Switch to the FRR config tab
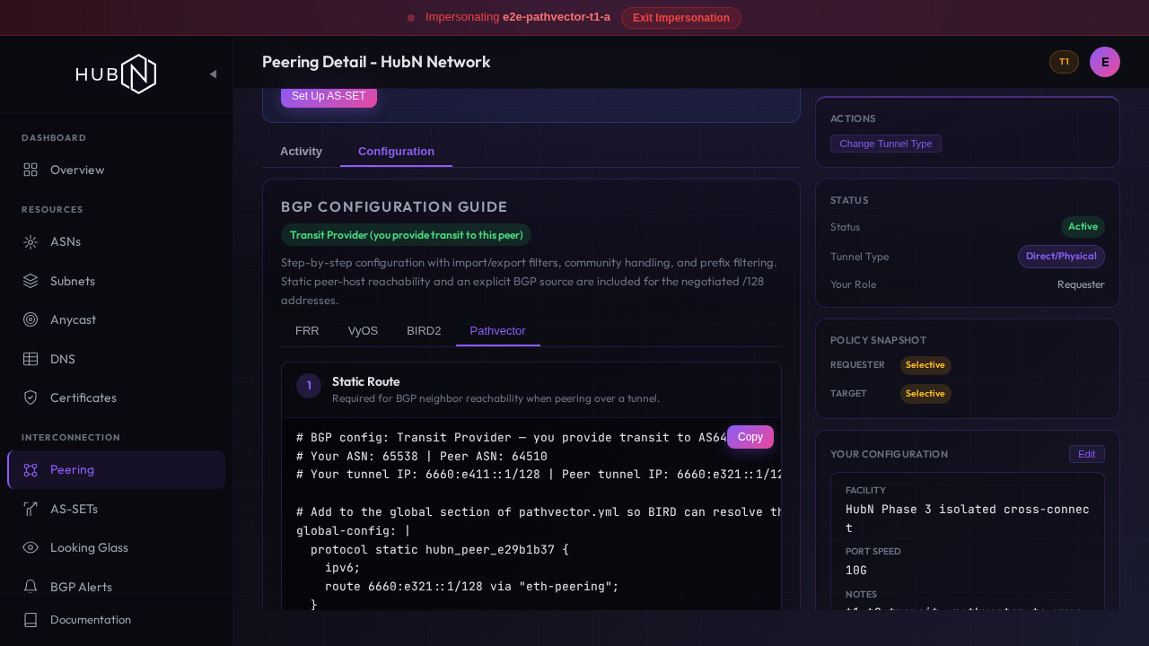 (x=307, y=331)
